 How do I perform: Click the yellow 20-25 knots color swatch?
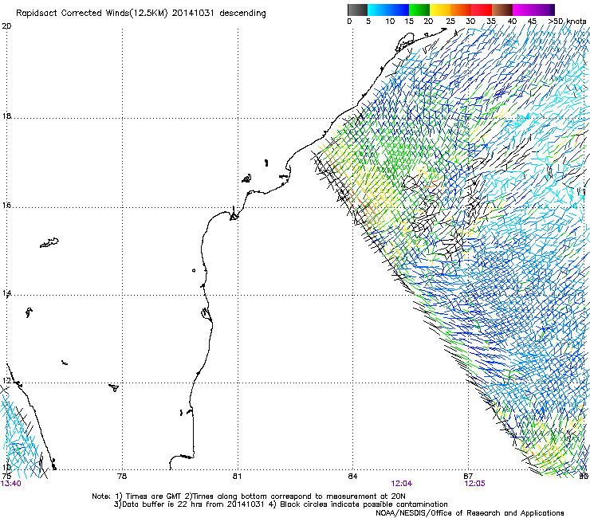pyautogui.click(x=440, y=10)
